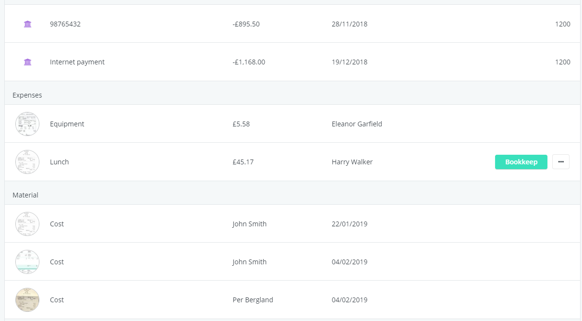Image resolution: width=582 pixels, height=321 pixels.
Task: Click the -£1,168.00 amount
Action: click(x=249, y=62)
